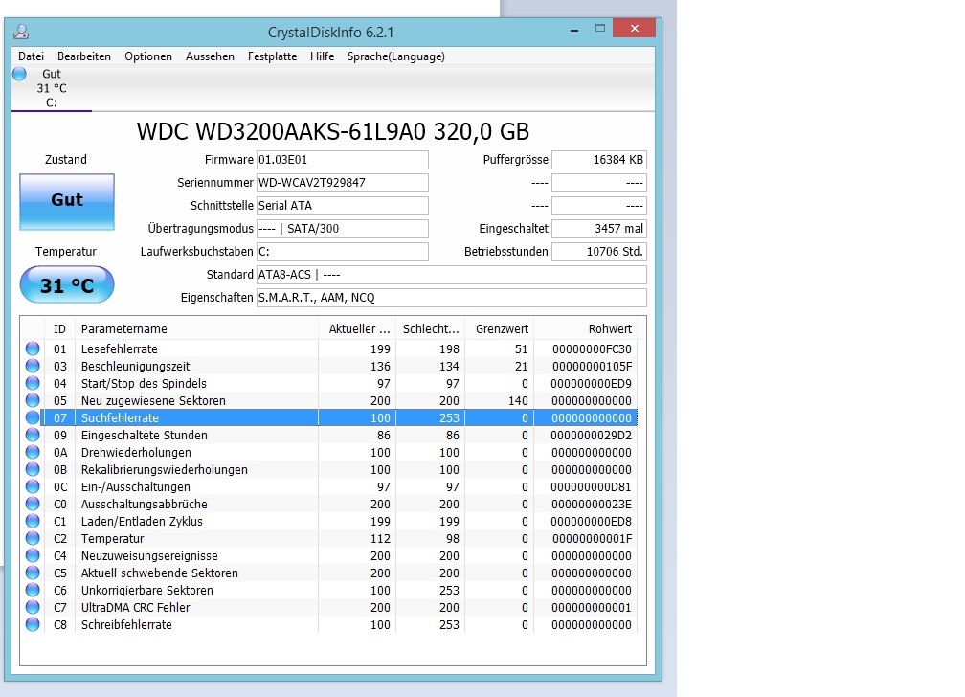The height and width of the screenshot is (697, 965).
Task: Click the Aktueller column header
Action: [357, 329]
